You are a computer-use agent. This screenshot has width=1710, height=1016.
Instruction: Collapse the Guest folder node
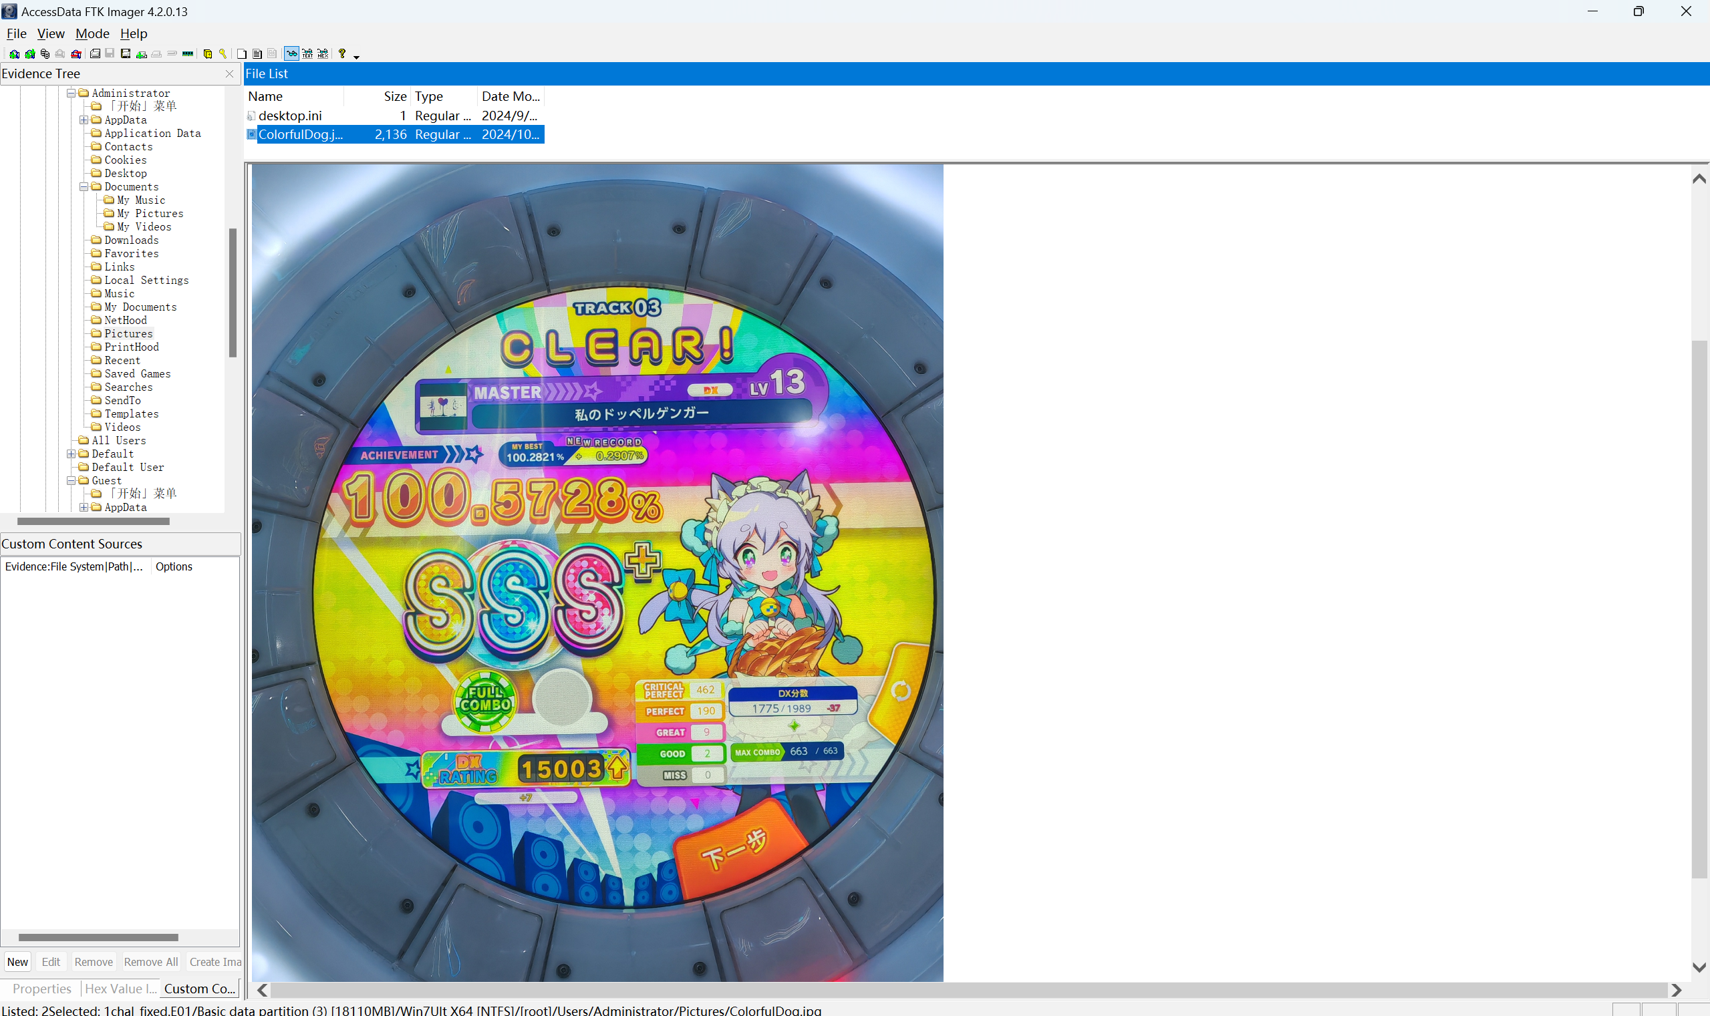(72, 481)
